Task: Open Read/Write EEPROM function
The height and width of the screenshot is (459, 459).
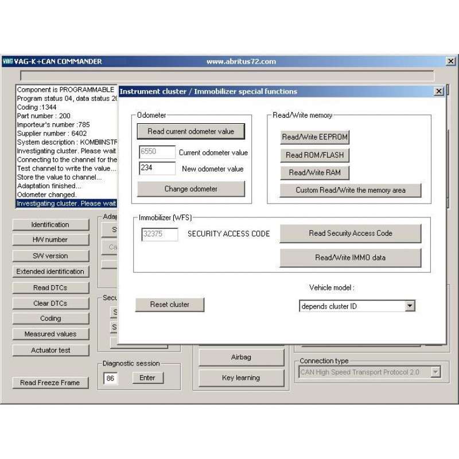Action: pos(316,137)
